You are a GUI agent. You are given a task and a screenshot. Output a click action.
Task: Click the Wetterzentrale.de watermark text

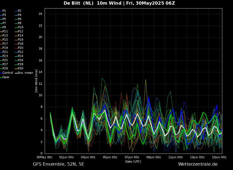coord(198,164)
